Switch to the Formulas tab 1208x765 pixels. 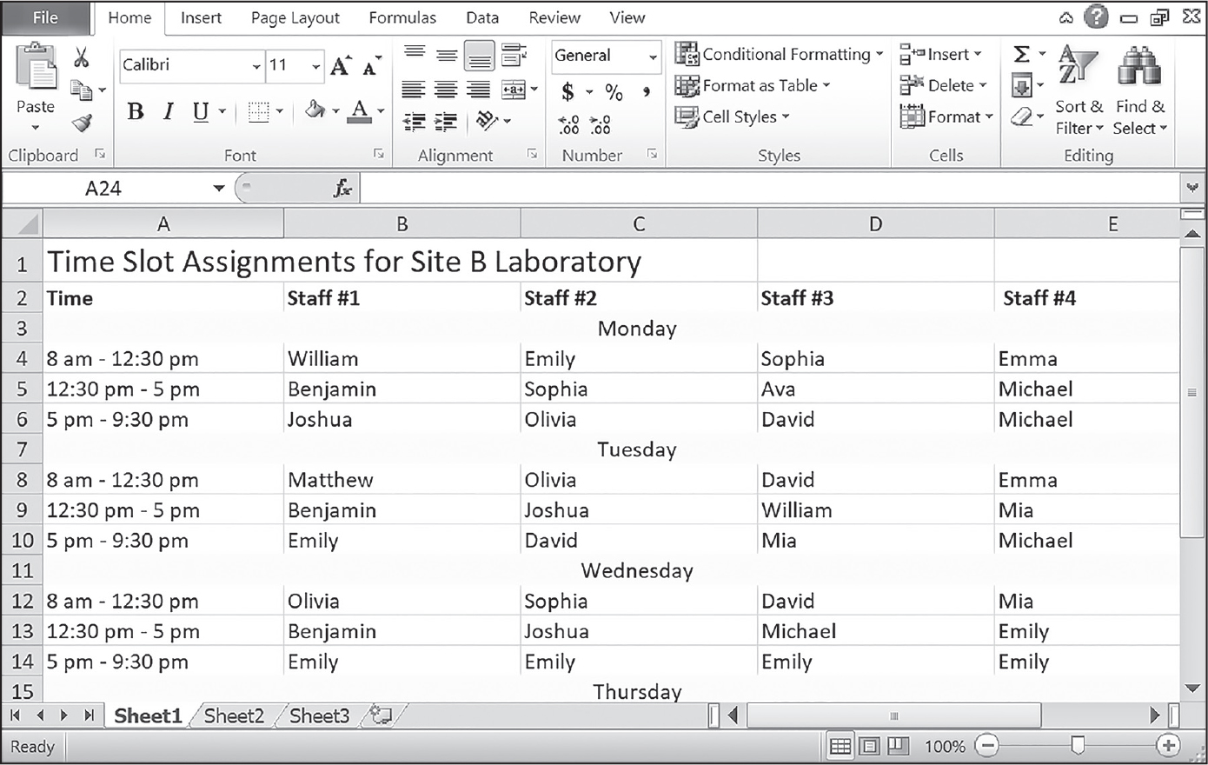point(402,17)
